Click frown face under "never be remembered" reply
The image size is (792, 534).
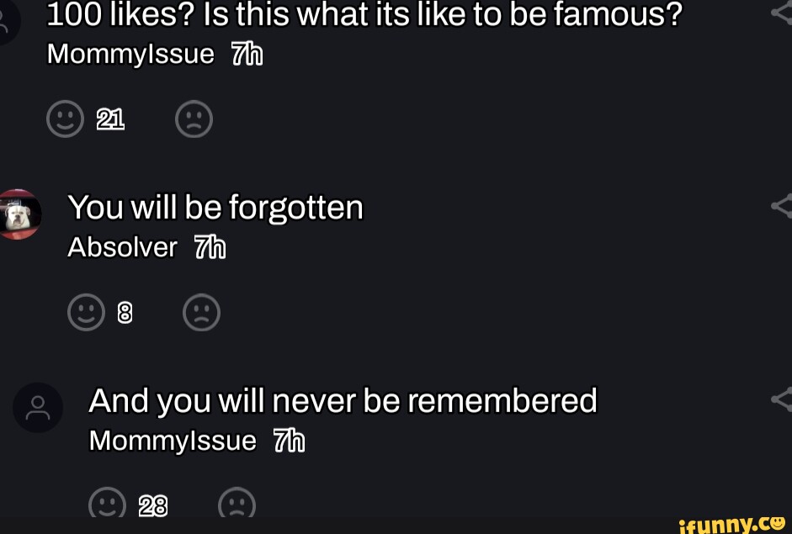tap(237, 505)
